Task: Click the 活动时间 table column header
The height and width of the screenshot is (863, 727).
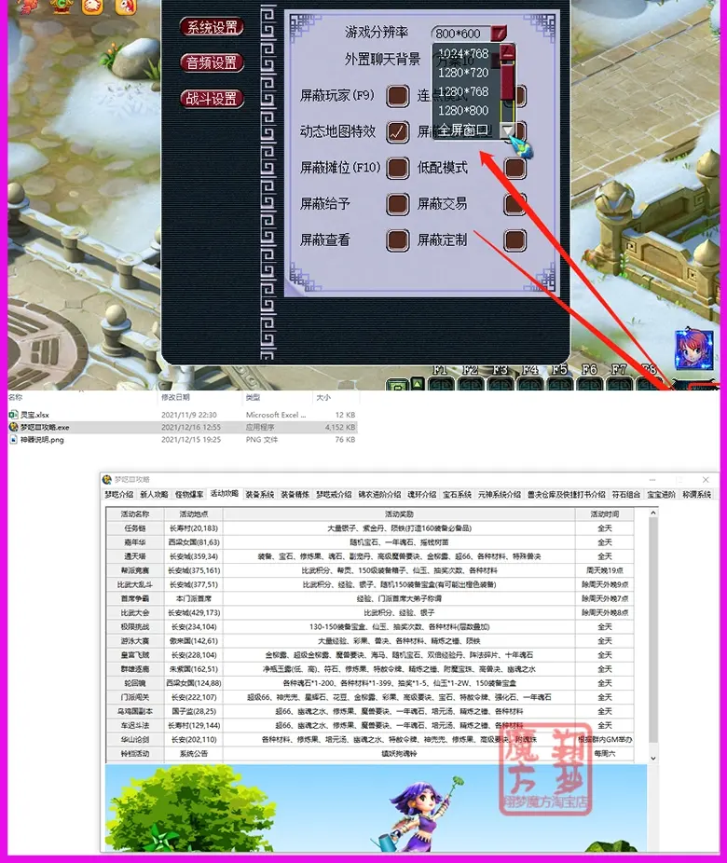Action: click(605, 514)
